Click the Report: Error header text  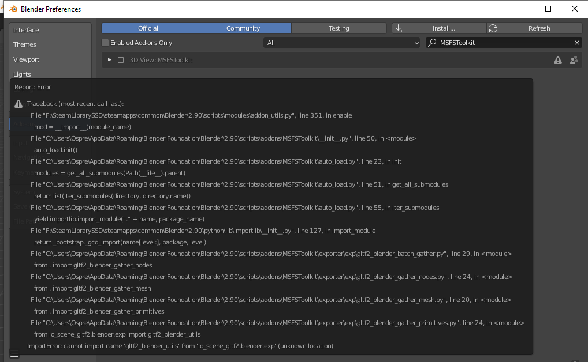click(32, 87)
